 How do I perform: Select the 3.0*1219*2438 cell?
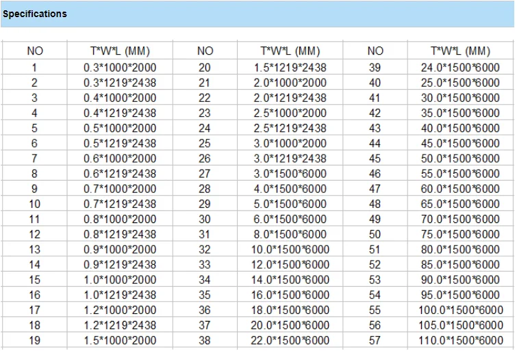point(290,159)
